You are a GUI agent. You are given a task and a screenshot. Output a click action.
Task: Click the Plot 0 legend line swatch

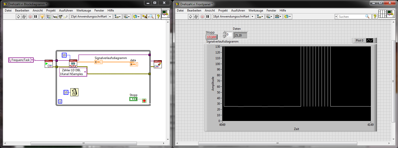370,40
